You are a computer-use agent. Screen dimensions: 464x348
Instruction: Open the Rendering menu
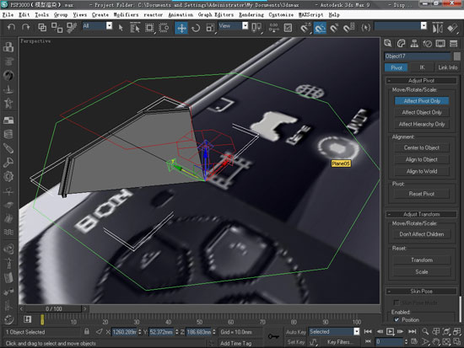[x=251, y=14]
